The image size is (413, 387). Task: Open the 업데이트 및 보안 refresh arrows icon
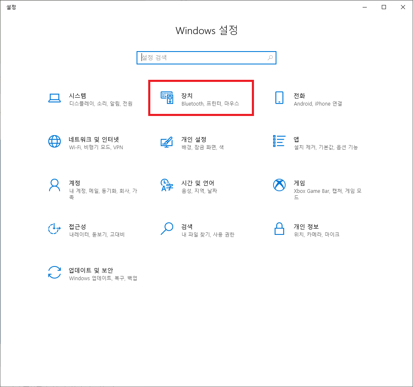(x=55, y=272)
